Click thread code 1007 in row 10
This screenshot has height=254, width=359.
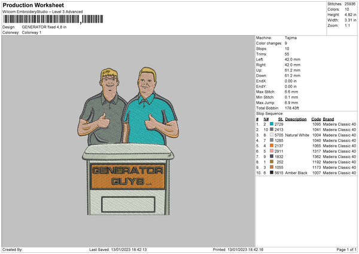click(x=317, y=173)
